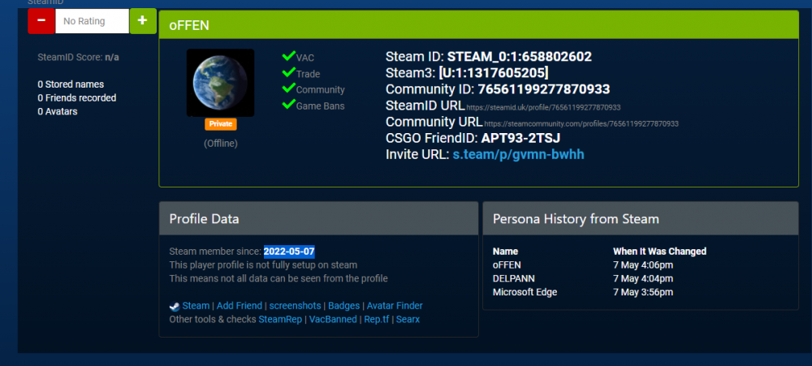The width and height of the screenshot is (812, 366).
Task: Open the s.team/p/gvmn-bwhh invite link
Action: tap(518, 154)
